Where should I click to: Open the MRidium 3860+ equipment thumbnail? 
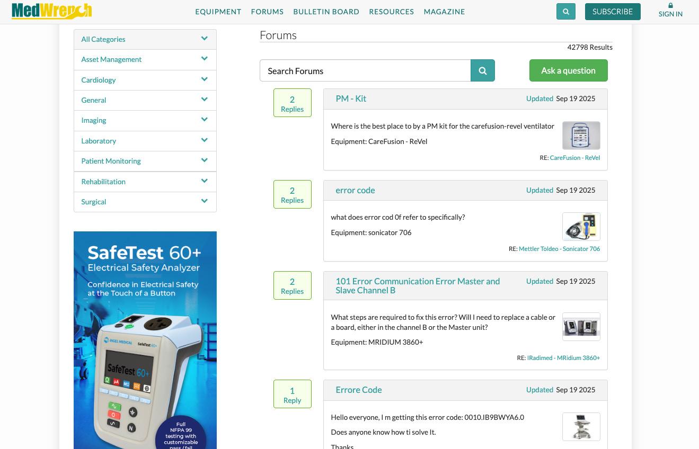tap(581, 327)
